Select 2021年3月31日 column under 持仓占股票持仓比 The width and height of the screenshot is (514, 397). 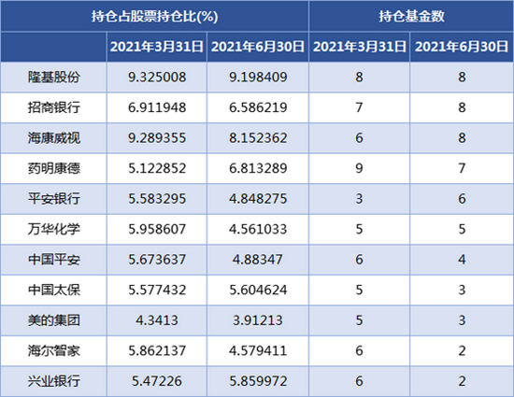(157, 47)
